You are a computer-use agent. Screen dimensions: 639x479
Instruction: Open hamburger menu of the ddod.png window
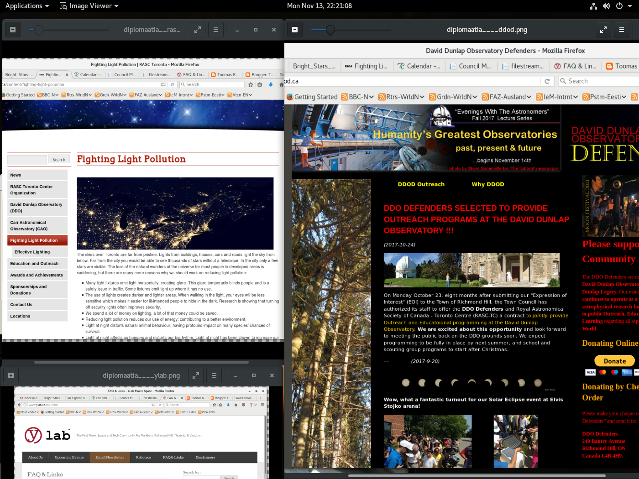[x=622, y=30]
